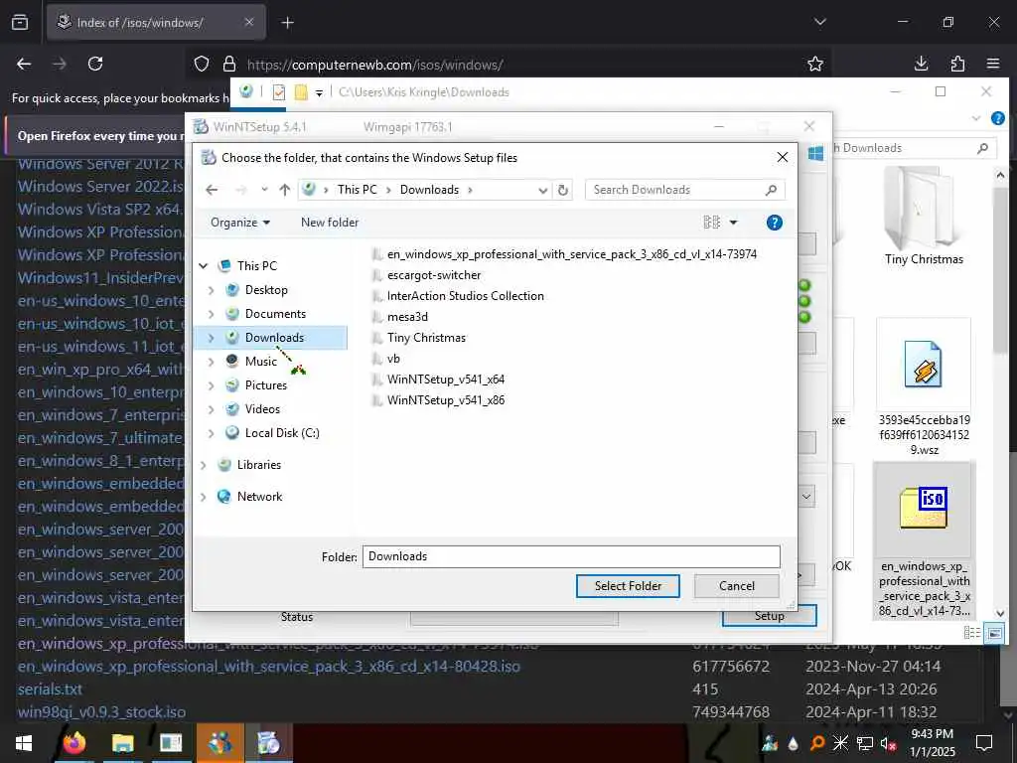The image size is (1017, 763).
Task: Switch to the Index of /isos/windows/ tab
Action: [x=156, y=23]
